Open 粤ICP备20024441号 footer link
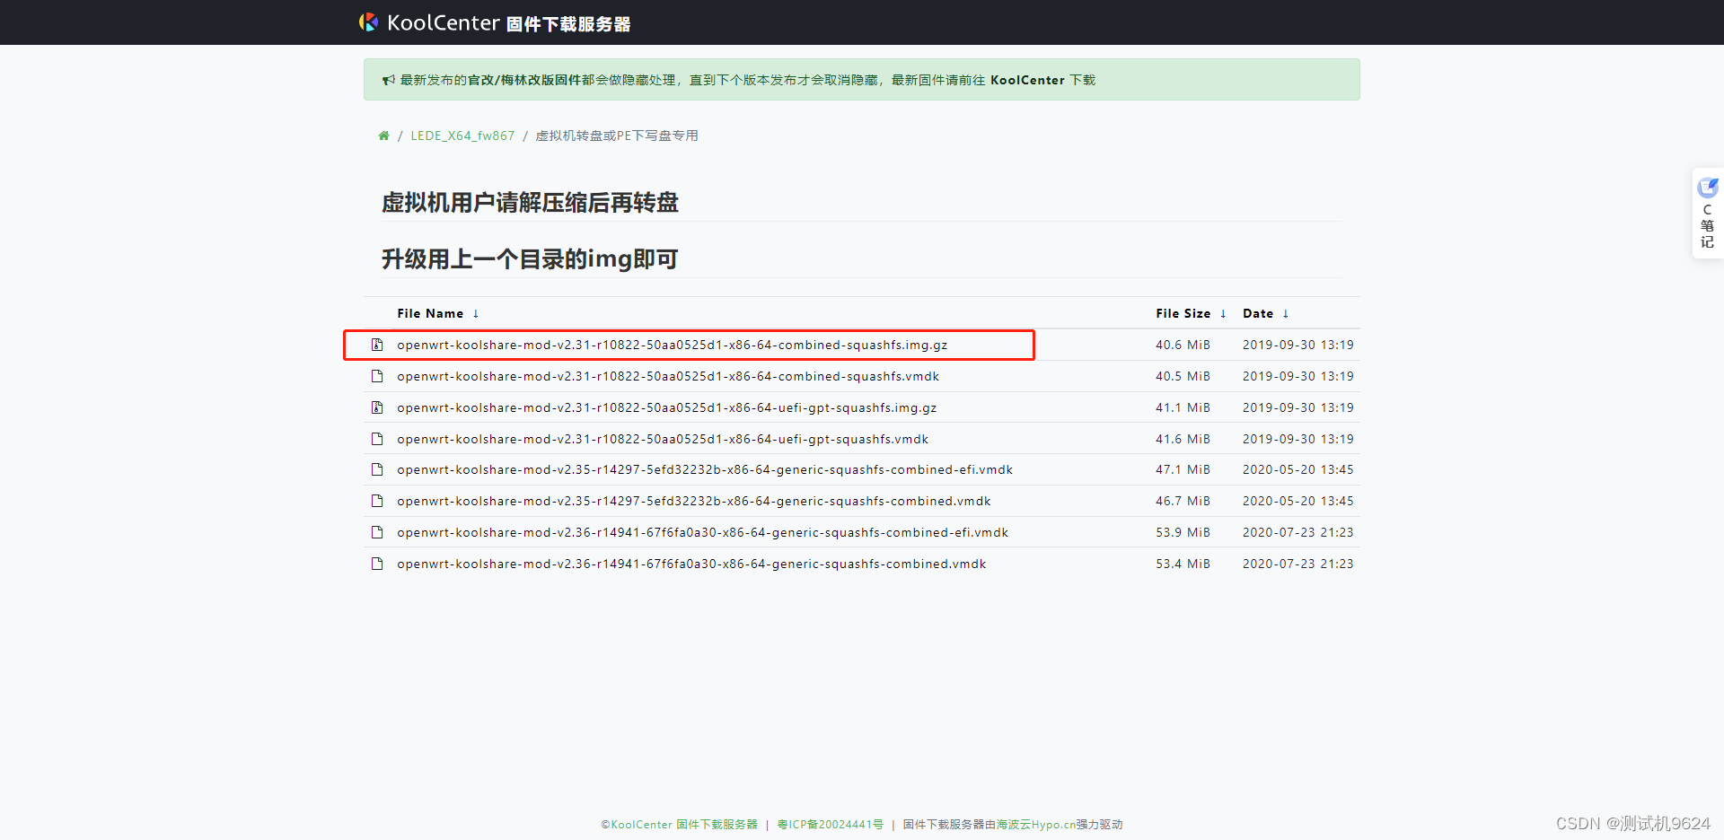This screenshot has height=840, width=1724. tap(830, 824)
